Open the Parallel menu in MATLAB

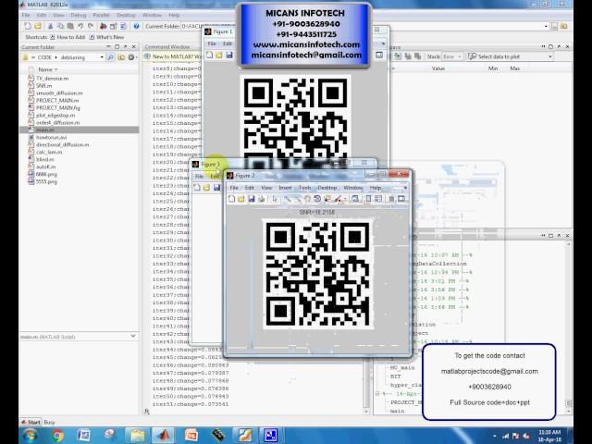pyautogui.click(x=101, y=15)
